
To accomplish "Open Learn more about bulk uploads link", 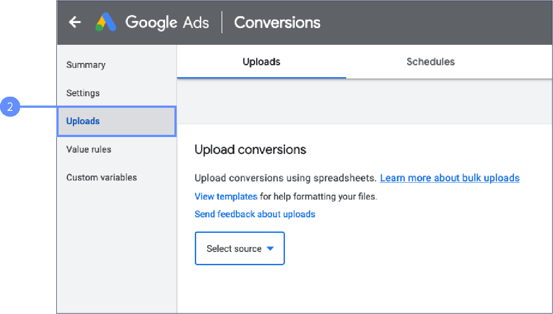I will coord(450,178).
